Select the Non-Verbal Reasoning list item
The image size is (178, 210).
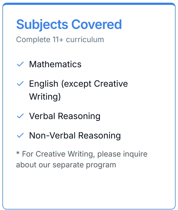pos(75,136)
